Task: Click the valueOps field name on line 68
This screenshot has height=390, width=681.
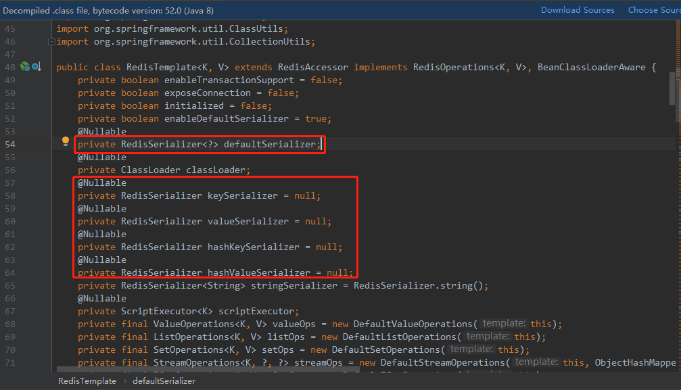Action: click(x=294, y=324)
